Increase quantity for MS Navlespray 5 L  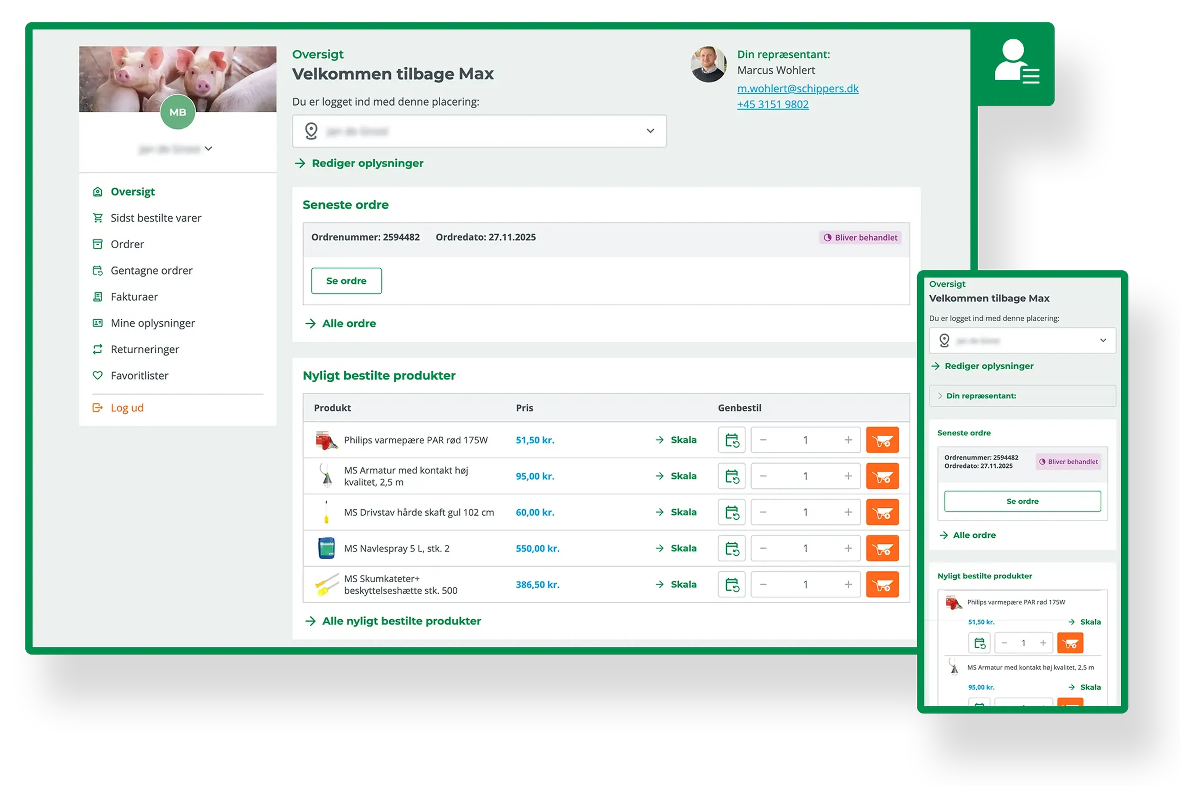pyautogui.click(x=848, y=548)
